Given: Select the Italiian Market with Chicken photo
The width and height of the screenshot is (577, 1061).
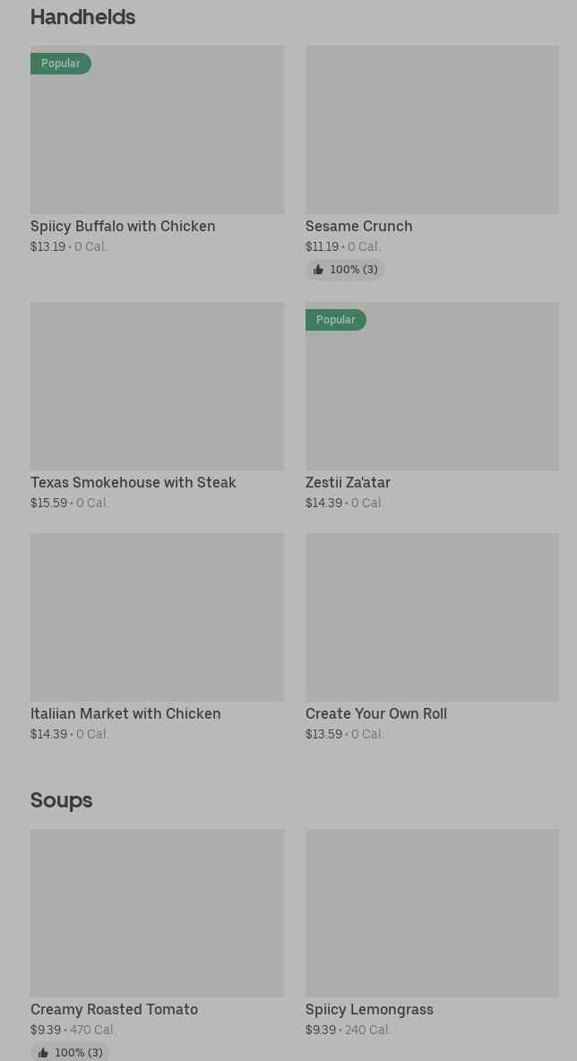Looking at the screenshot, I should [157, 617].
